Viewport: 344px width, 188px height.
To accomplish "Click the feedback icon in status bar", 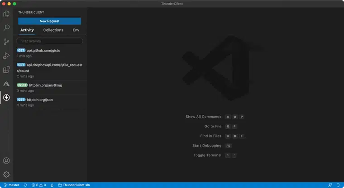I will point(330,185).
